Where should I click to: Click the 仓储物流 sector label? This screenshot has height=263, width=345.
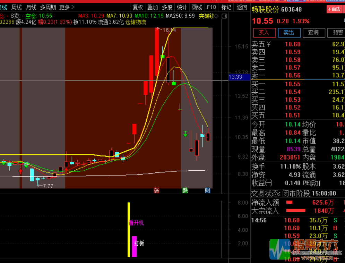136,22
